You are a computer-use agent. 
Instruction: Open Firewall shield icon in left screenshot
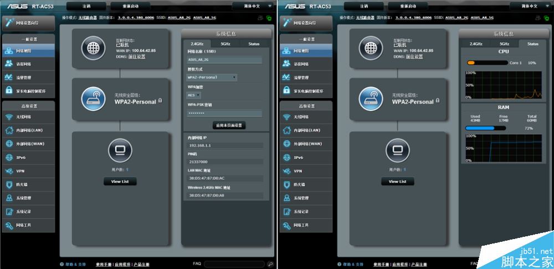pos(9,184)
